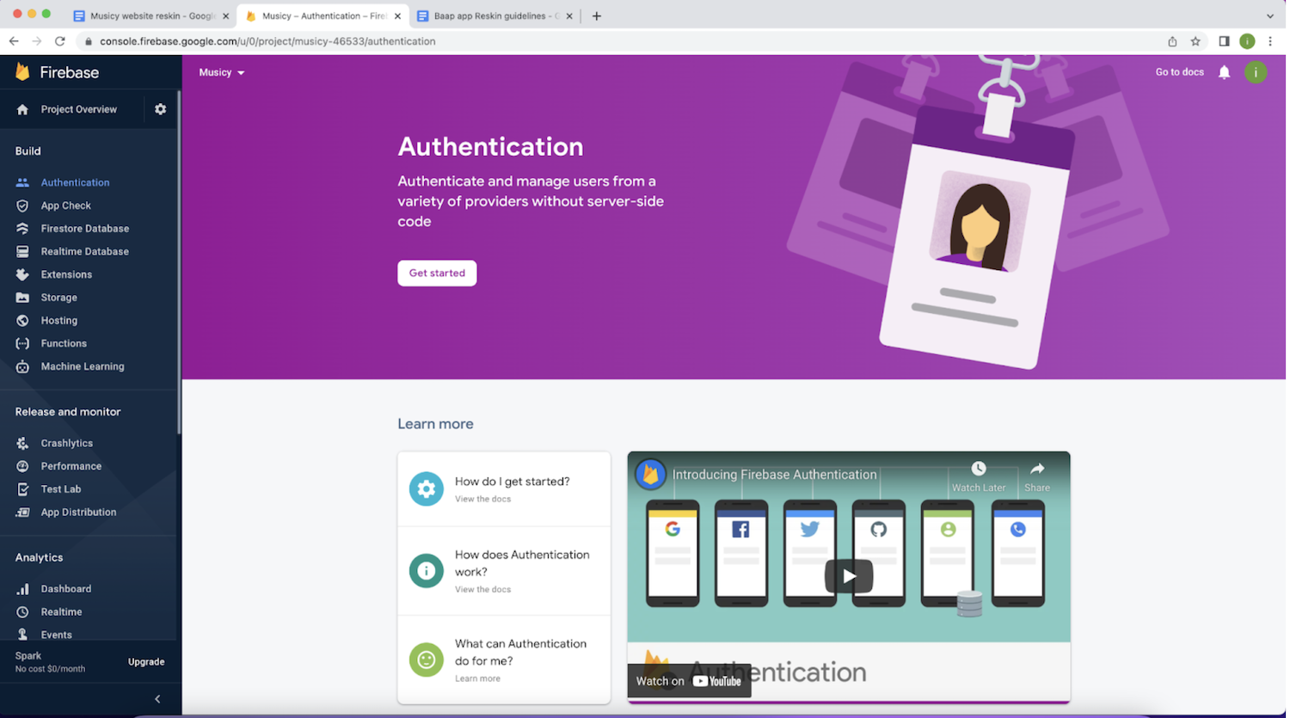Screen dimensions: 1290x718
Task: Click the Get started button
Action: pyautogui.click(x=437, y=273)
